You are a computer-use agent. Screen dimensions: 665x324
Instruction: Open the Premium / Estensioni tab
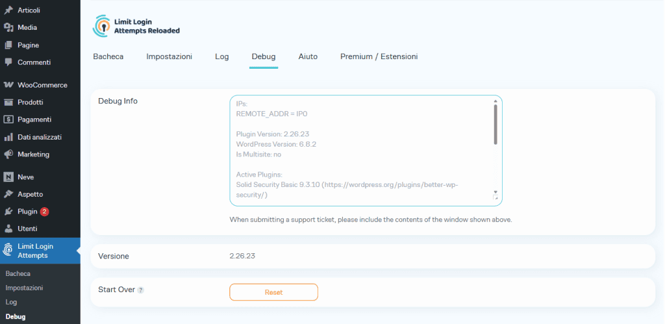[x=379, y=56]
